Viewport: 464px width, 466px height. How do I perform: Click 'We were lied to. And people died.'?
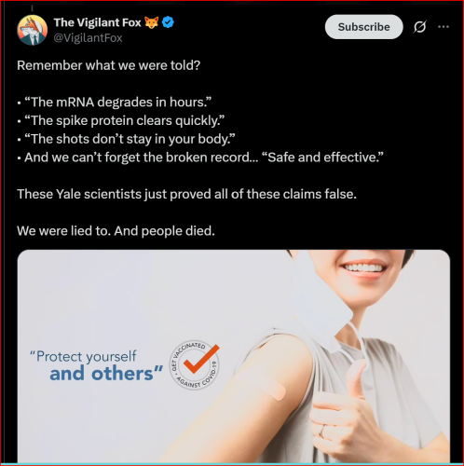116,231
